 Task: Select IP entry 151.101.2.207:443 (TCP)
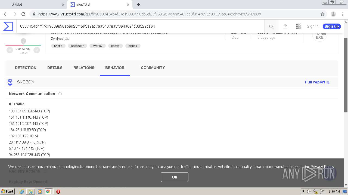point(29,123)
